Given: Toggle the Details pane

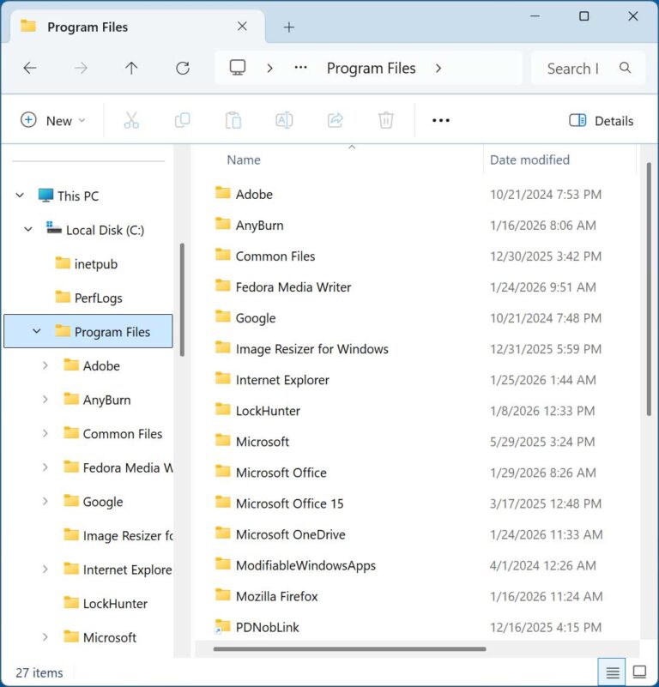Looking at the screenshot, I should pos(602,121).
